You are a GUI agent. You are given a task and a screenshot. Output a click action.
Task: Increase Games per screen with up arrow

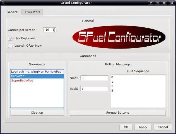click(54, 29)
